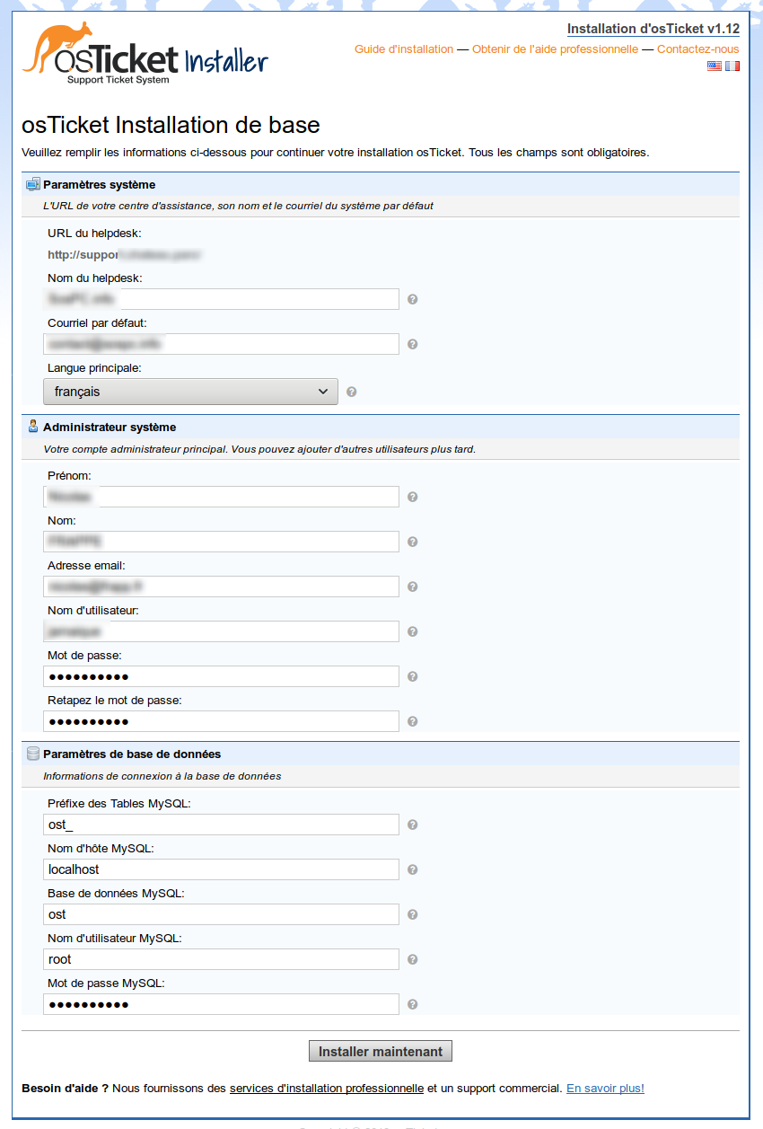Switch language with the French flag icon

point(732,66)
